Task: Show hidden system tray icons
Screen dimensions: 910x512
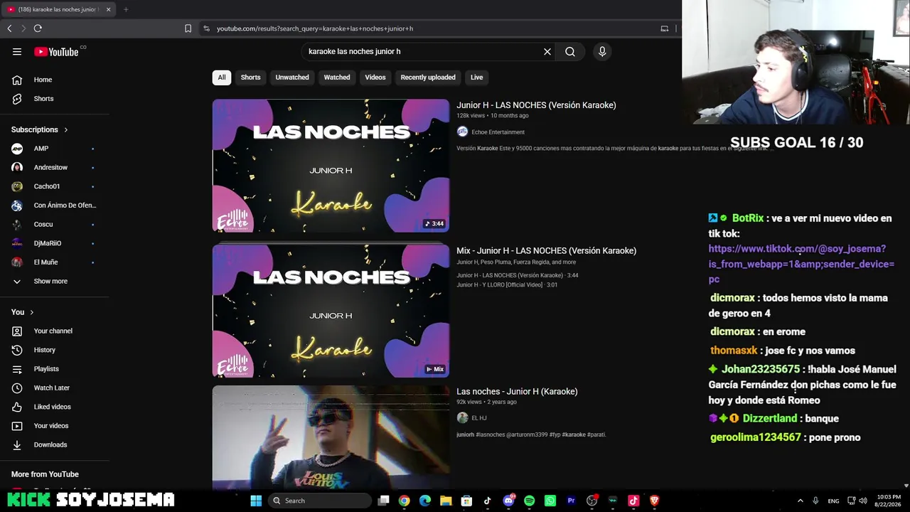Action: [800, 501]
